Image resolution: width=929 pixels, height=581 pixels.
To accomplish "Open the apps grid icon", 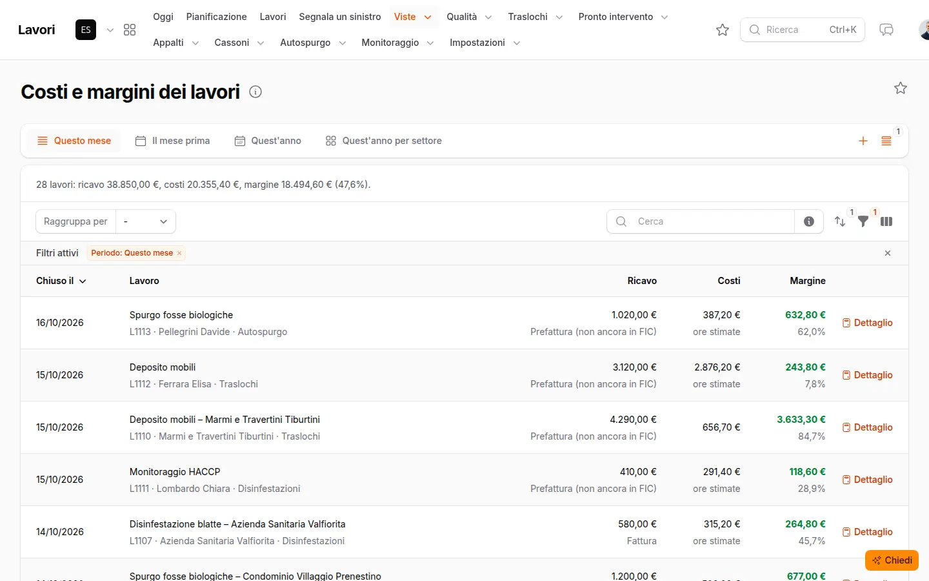I will [x=130, y=30].
